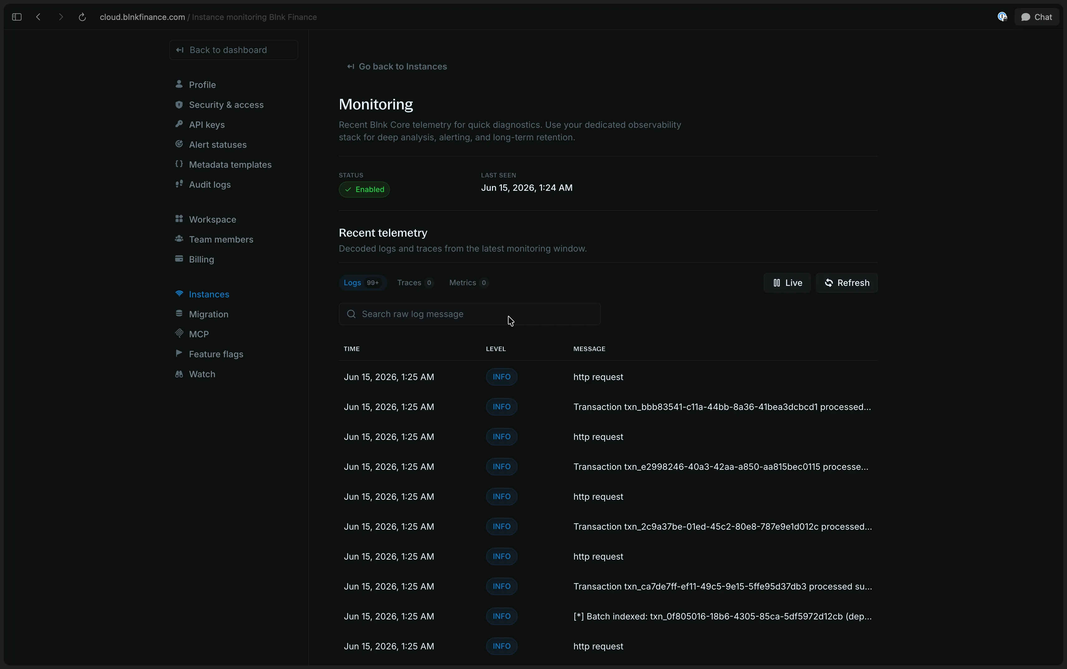This screenshot has height=669, width=1067.
Task: Click the Watch binoculars icon
Action: click(x=179, y=374)
